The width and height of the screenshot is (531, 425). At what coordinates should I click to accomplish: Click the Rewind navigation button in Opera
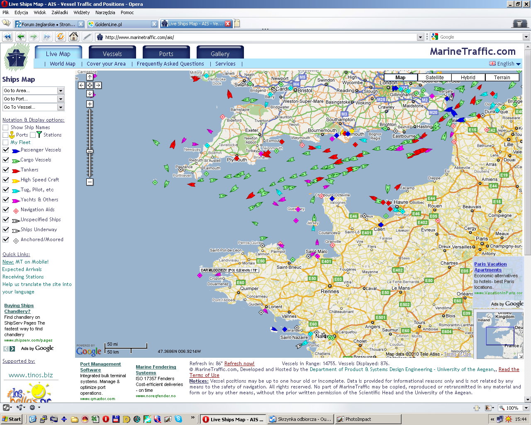point(7,37)
